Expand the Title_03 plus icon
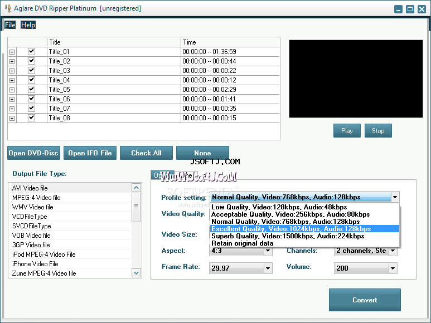The image size is (431, 323). pyautogui.click(x=12, y=71)
